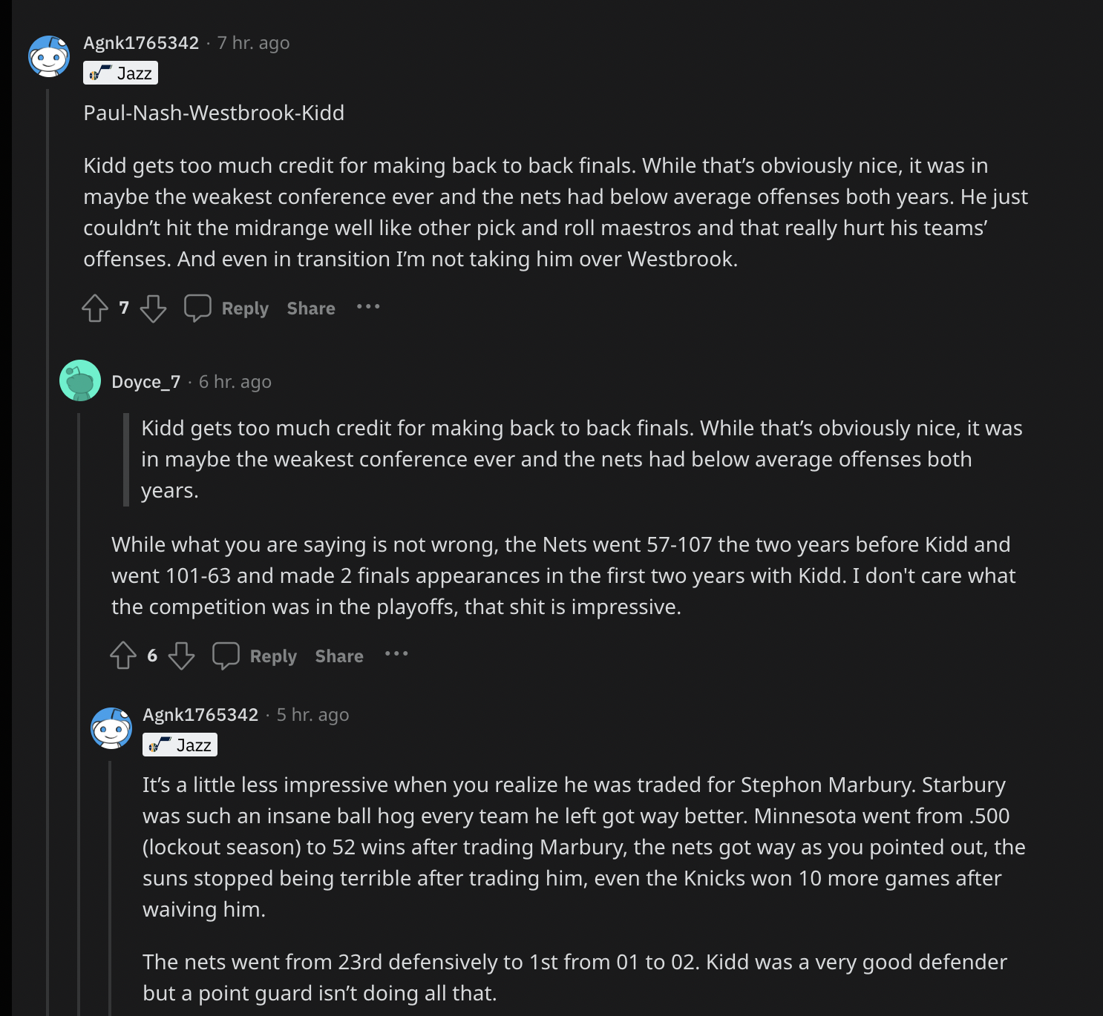1103x1016 pixels.
Task: Open Agnk1765342's avatar on top comment
Action: pos(49,56)
